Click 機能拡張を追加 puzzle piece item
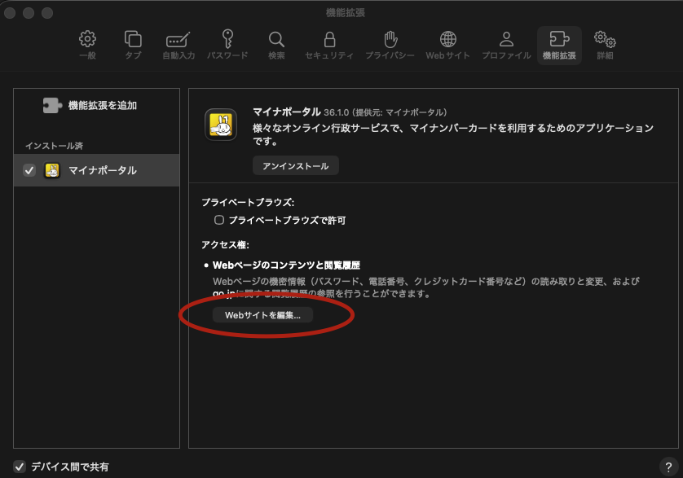Viewport: 683px width, 478px height. (90, 105)
